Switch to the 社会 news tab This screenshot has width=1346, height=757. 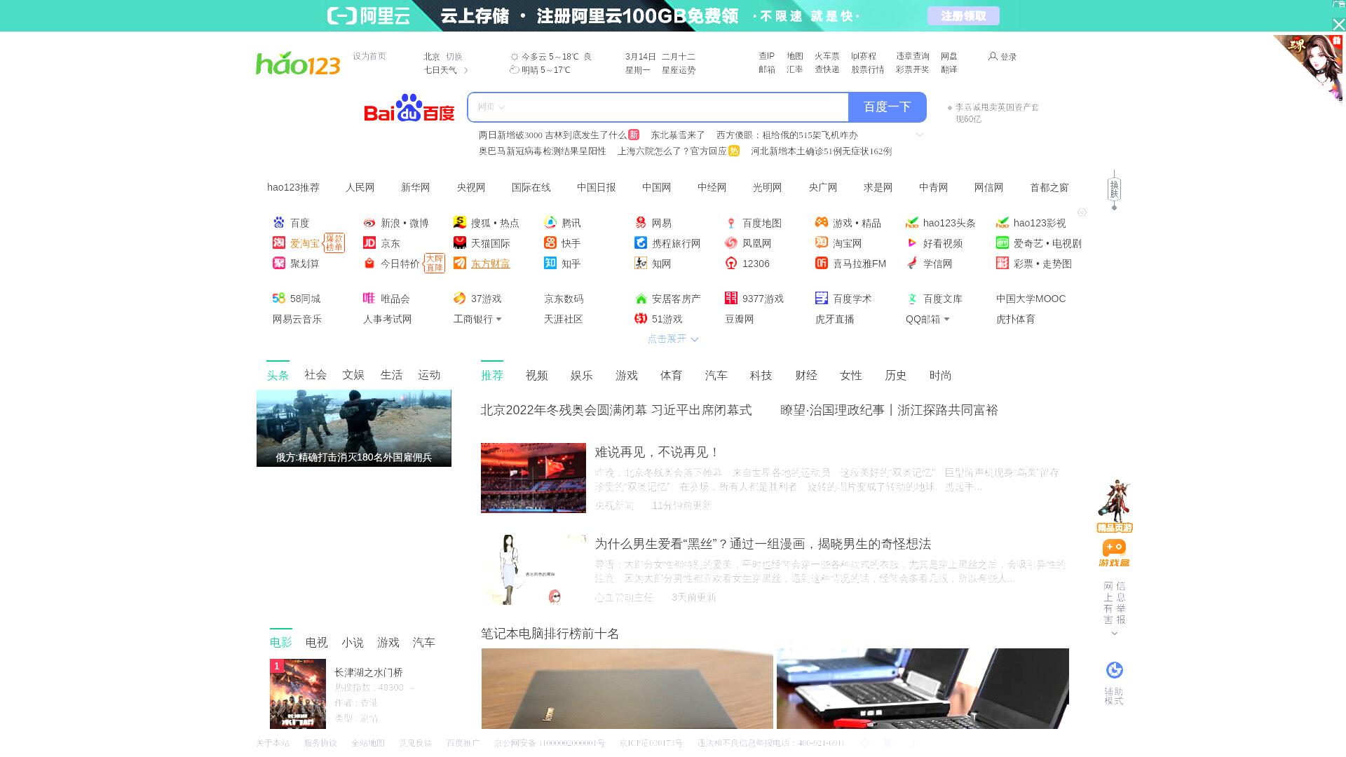(315, 375)
